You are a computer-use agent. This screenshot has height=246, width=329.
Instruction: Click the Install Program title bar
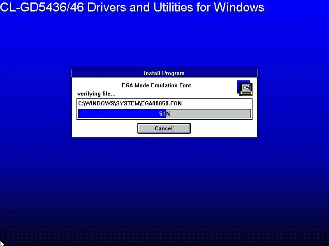point(164,73)
